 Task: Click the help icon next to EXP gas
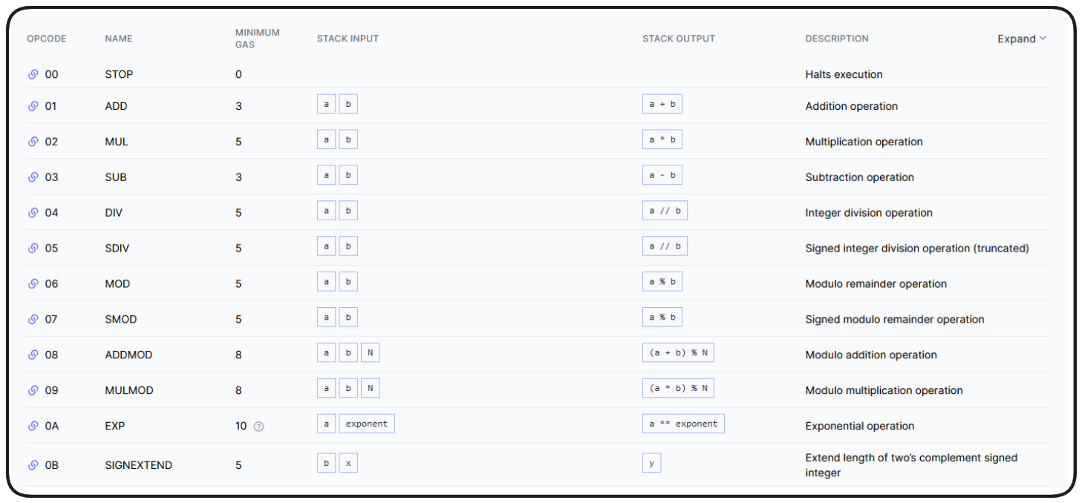pyautogui.click(x=258, y=427)
